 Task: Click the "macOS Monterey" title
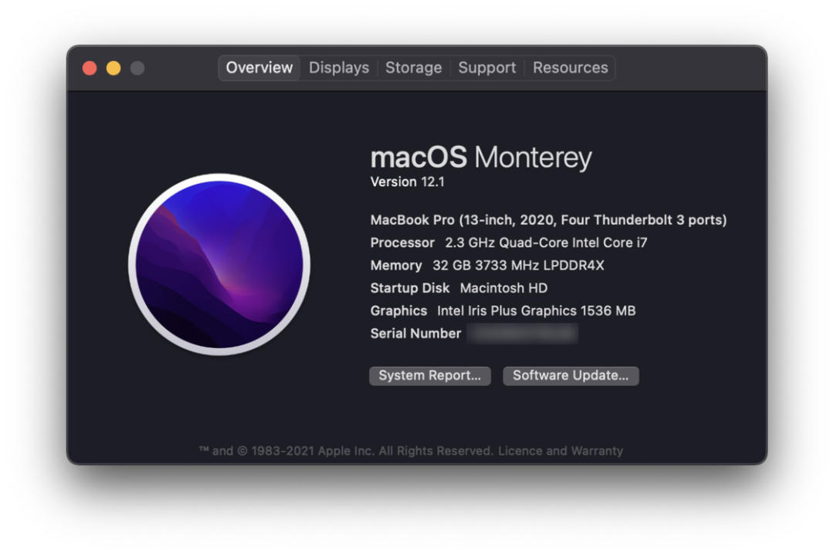tap(481, 158)
